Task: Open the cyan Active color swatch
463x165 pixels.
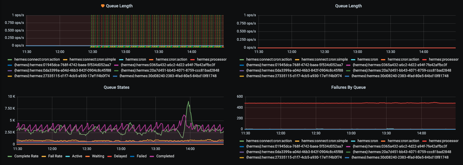Action: point(68,156)
